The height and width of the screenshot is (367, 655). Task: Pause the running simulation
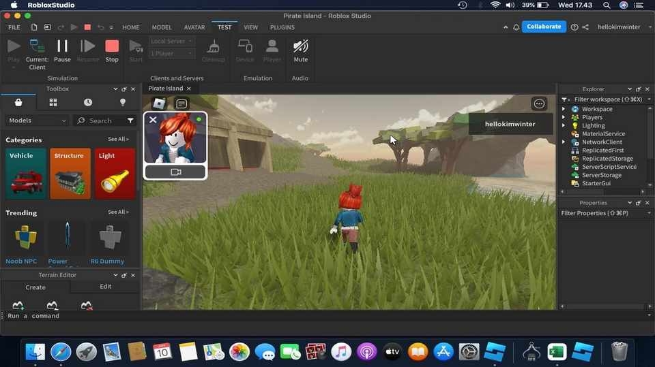62,47
